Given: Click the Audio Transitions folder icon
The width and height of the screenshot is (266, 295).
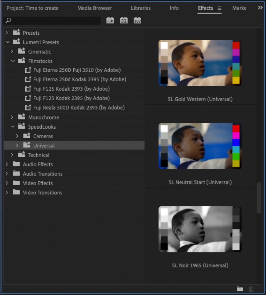Looking at the screenshot, I should pos(17,173).
